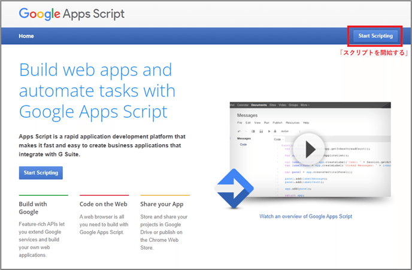Open the 'Watch an overview of Google Apps Script' link

click(x=305, y=217)
